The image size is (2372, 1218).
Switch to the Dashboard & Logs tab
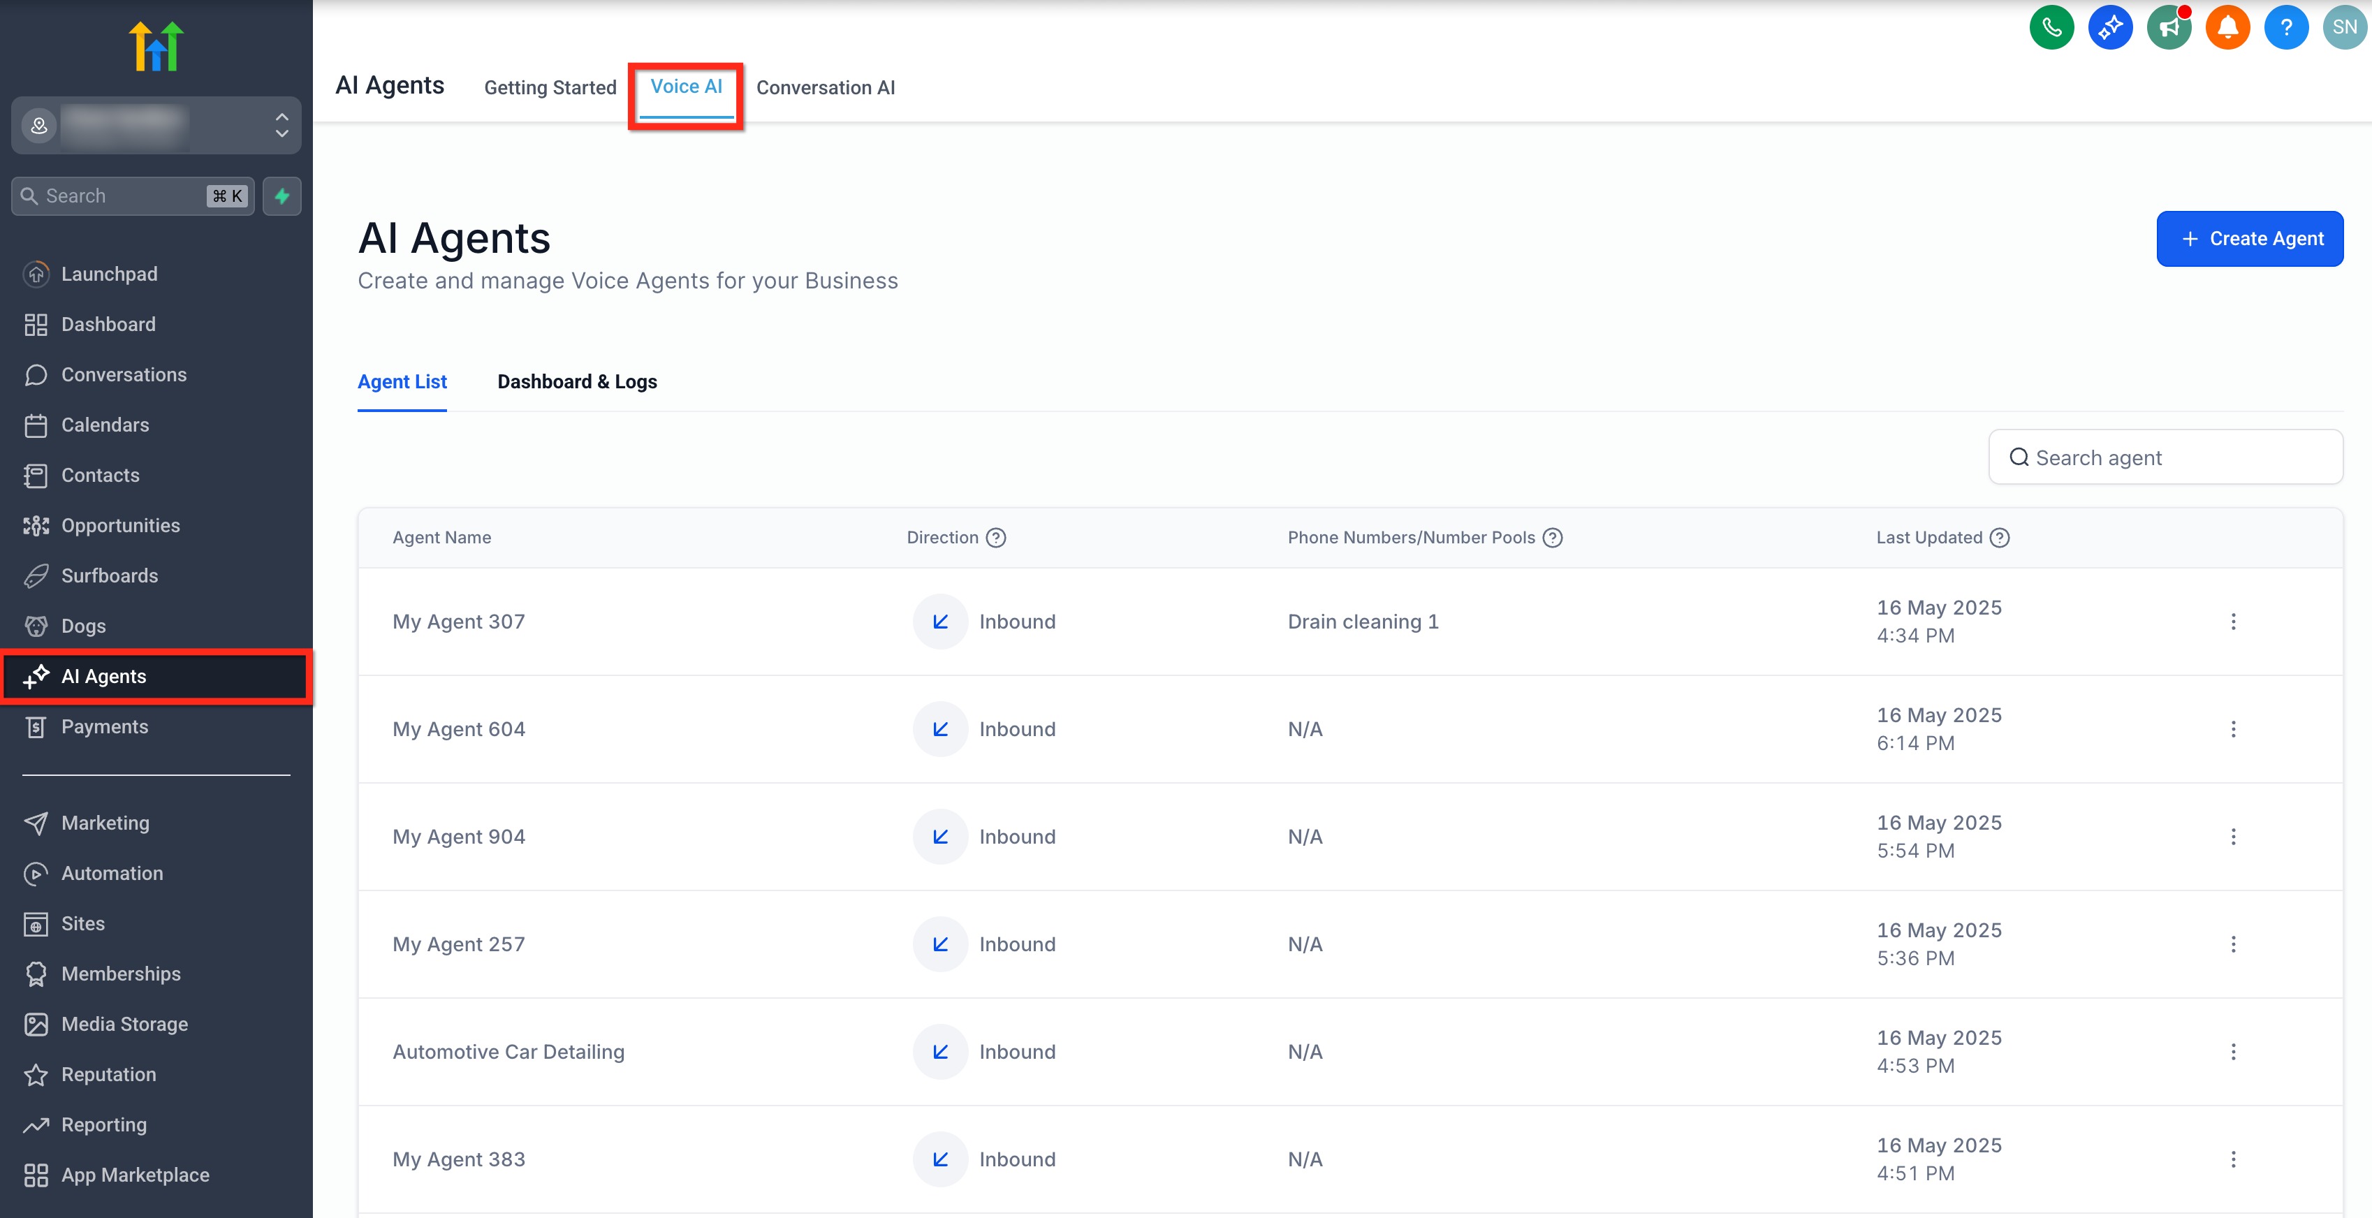pyautogui.click(x=576, y=382)
